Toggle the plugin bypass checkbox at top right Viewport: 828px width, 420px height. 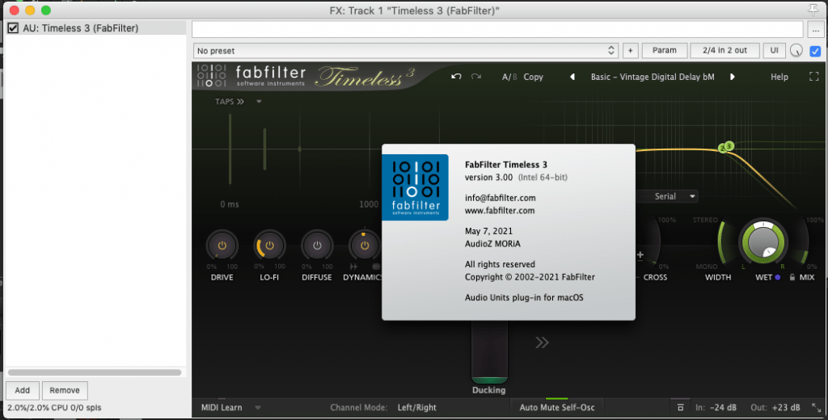point(815,51)
